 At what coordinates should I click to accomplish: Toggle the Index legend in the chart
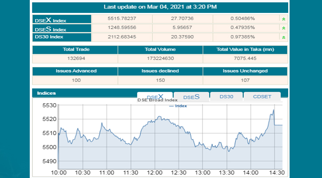pyautogui.click(x=178, y=106)
